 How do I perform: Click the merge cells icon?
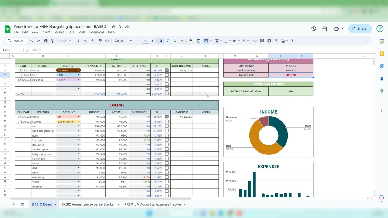tap(206, 41)
